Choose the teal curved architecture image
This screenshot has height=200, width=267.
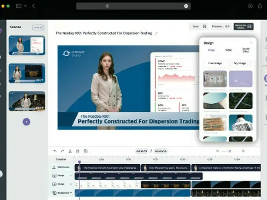click(215, 101)
